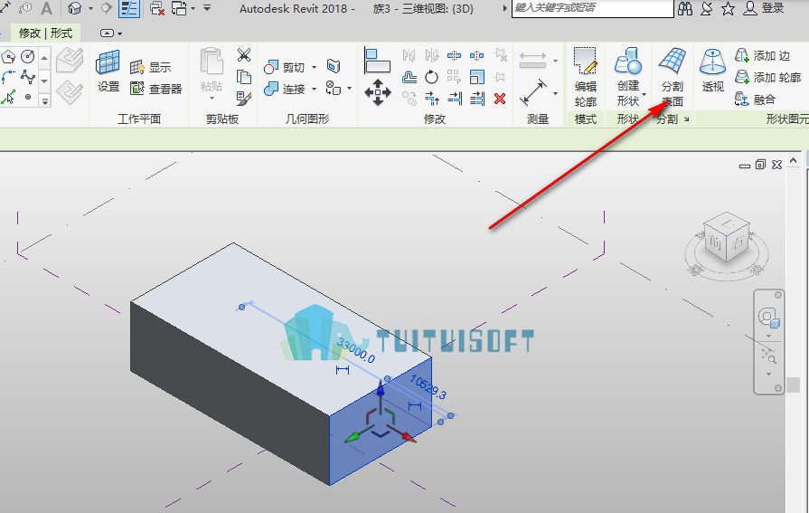The height and width of the screenshot is (513, 809).
Task: Click the red Delete X icon
Action: 500,98
